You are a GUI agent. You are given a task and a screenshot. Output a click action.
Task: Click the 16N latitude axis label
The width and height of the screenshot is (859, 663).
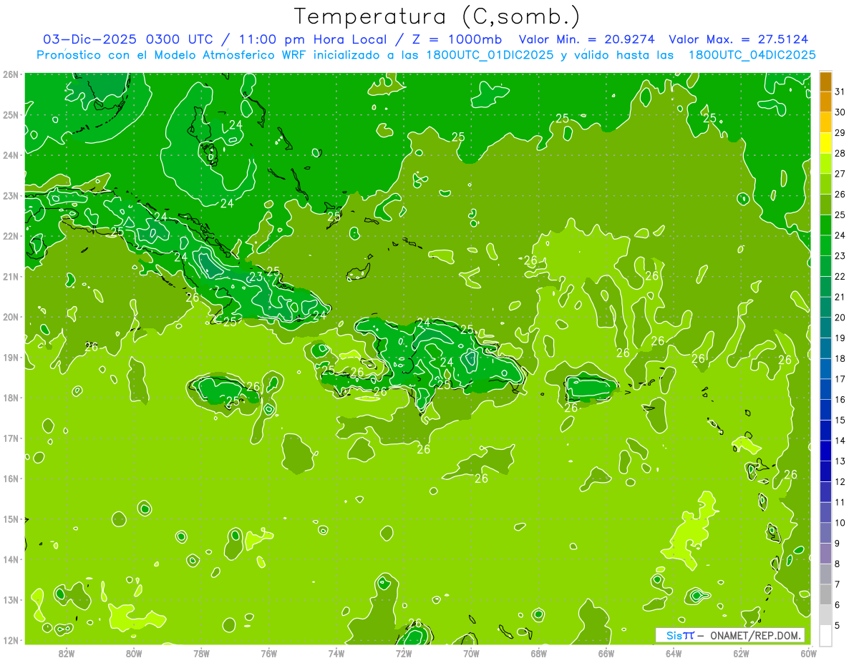10,478
